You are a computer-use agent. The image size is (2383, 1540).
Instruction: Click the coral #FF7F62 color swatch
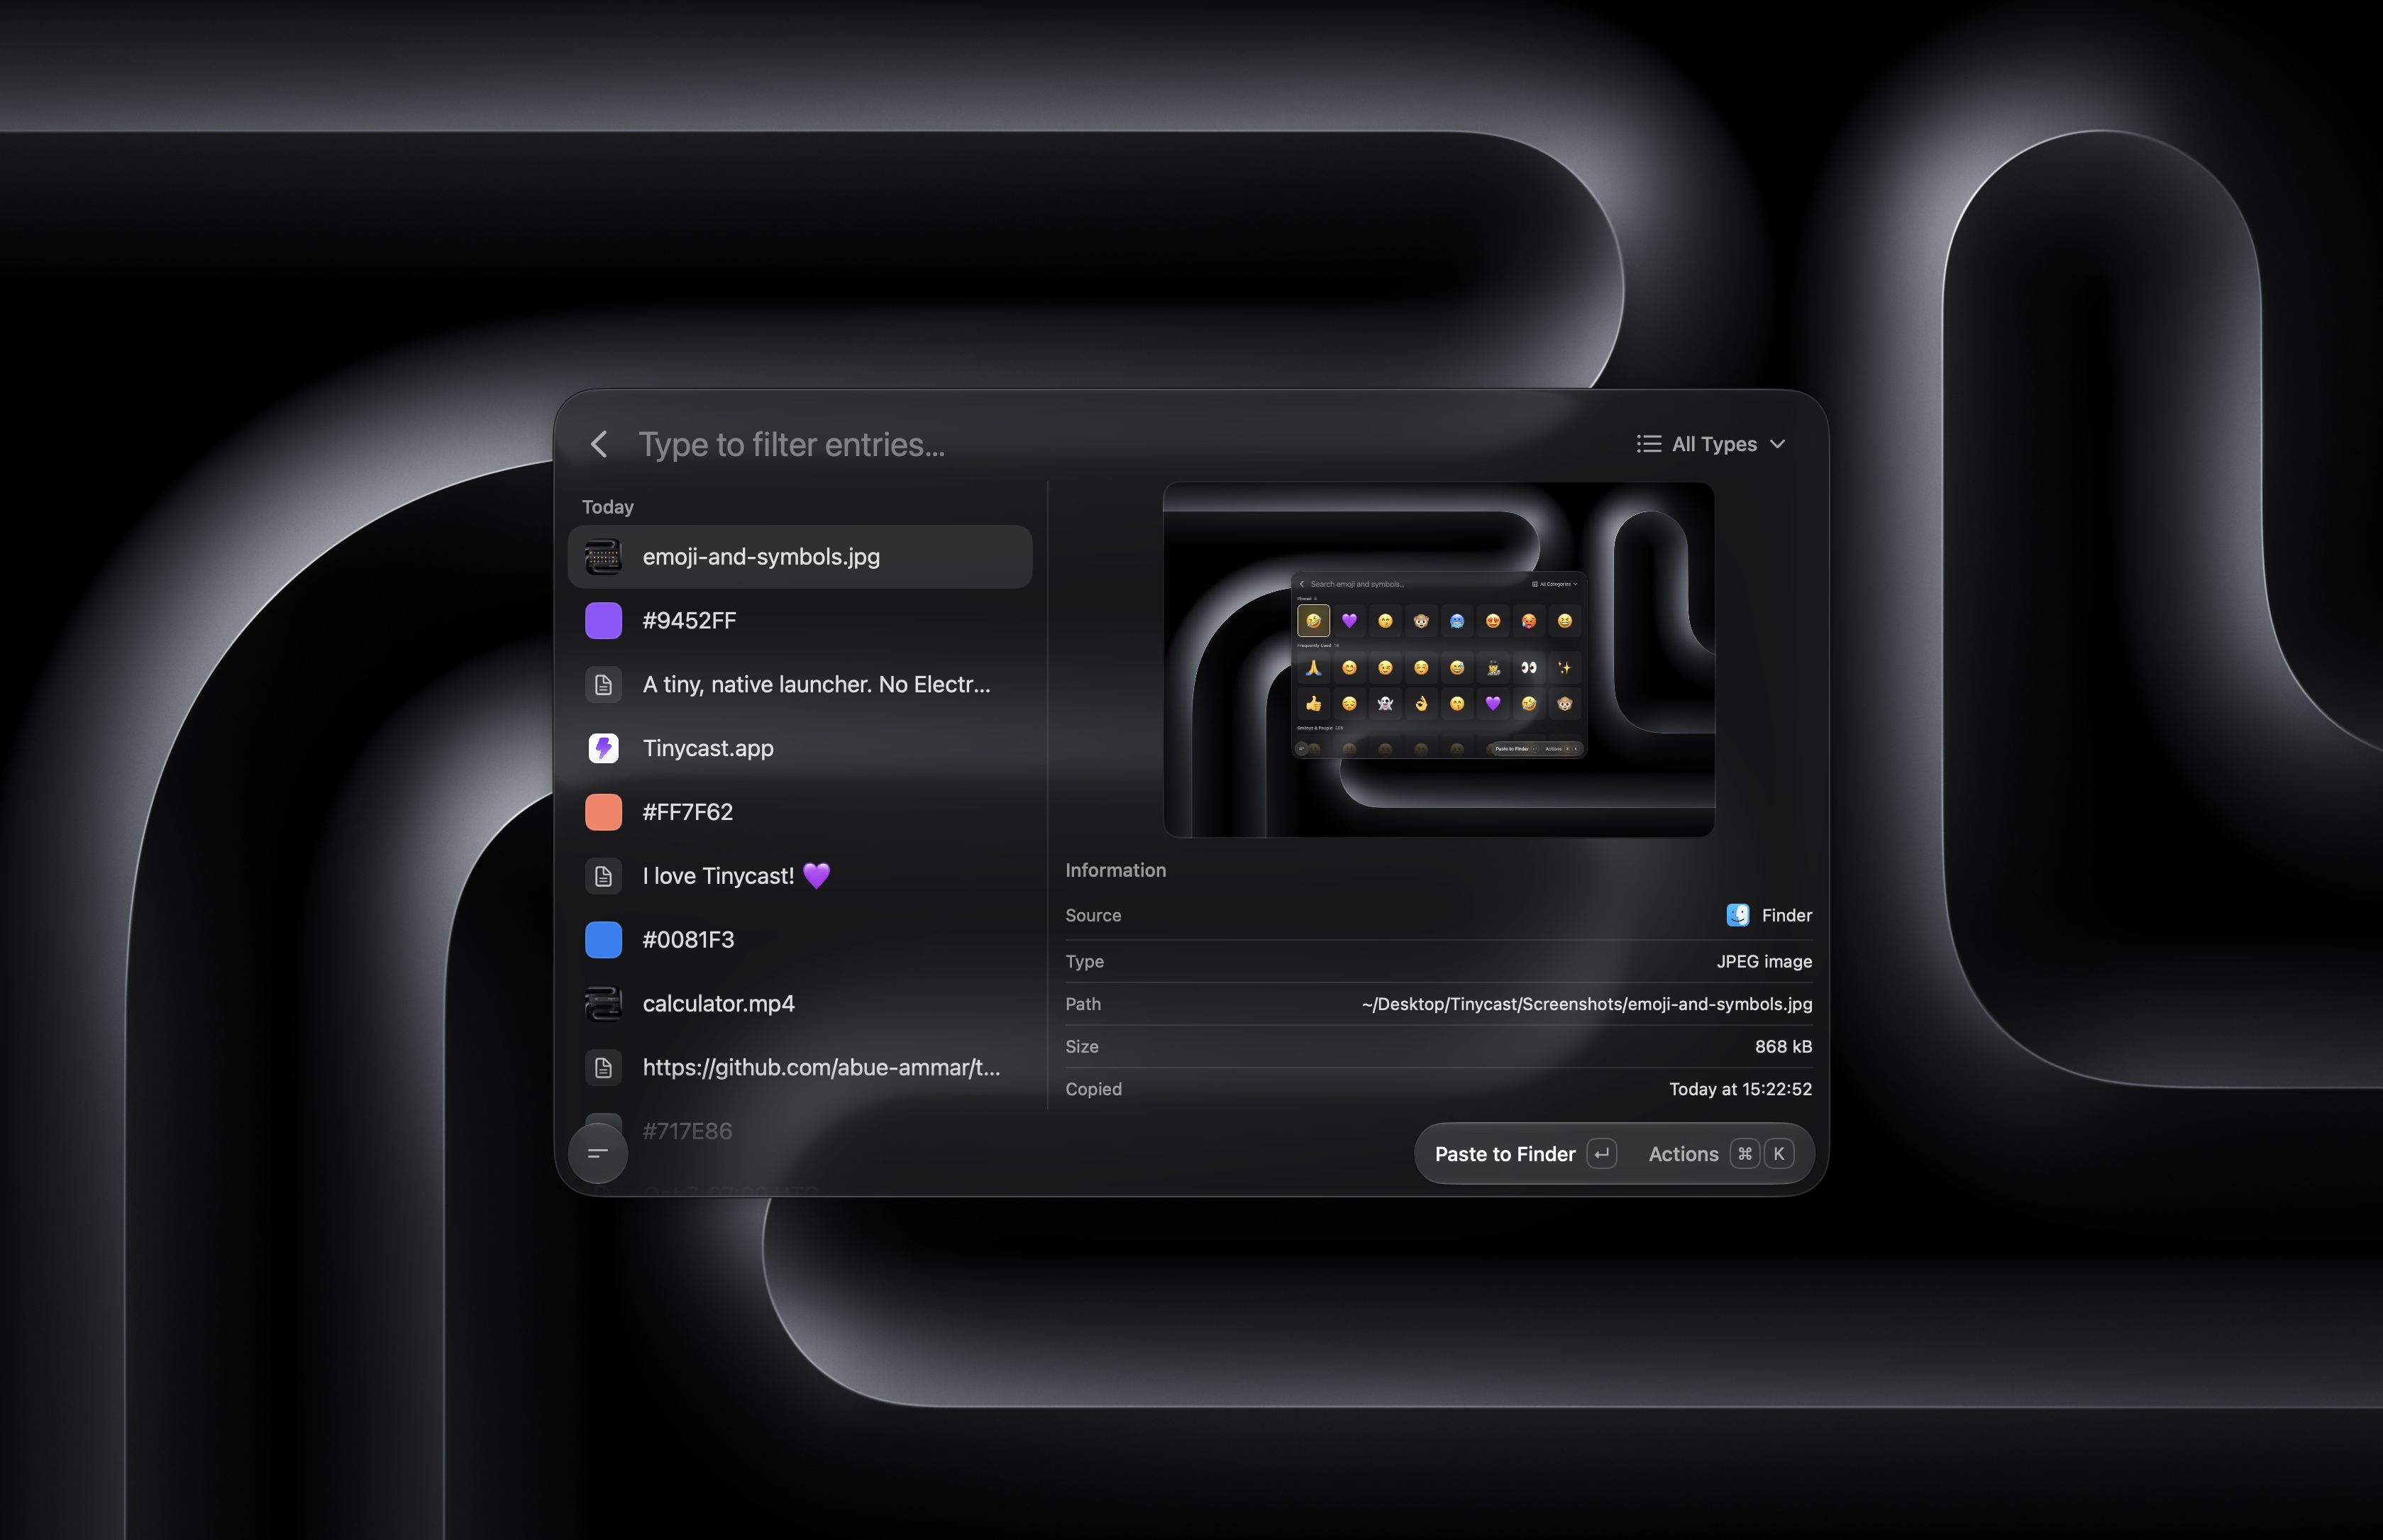[x=603, y=812]
